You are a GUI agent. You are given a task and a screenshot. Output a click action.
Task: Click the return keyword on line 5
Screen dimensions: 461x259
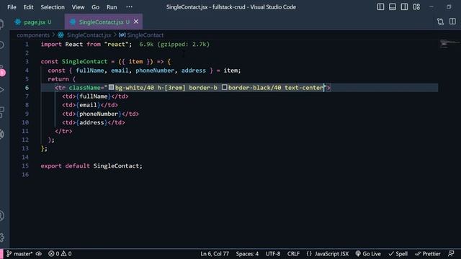coord(58,79)
